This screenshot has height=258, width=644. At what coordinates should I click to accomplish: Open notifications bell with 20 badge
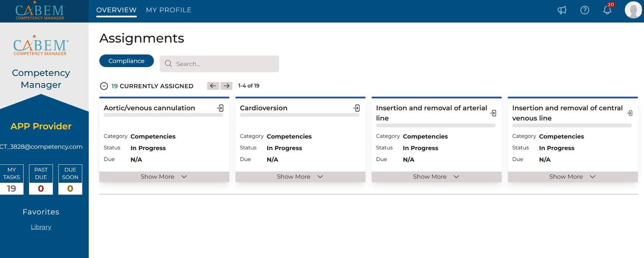pyautogui.click(x=607, y=10)
